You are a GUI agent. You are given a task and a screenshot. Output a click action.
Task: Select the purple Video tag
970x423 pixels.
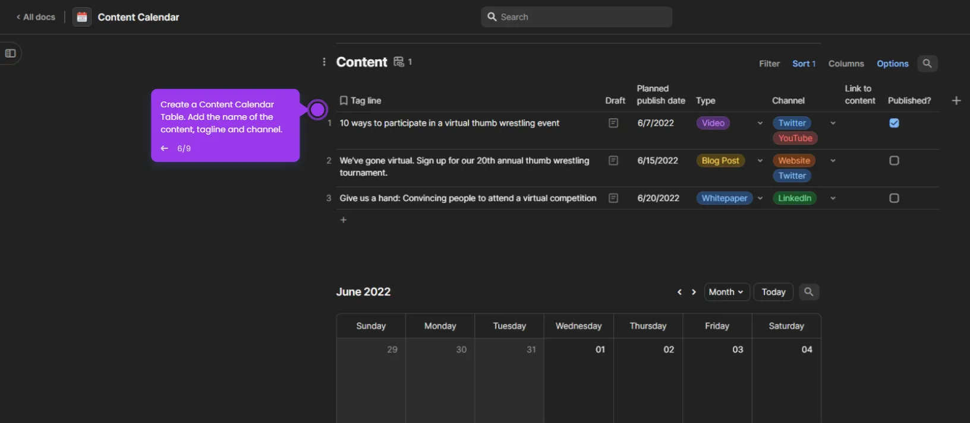coord(713,123)
